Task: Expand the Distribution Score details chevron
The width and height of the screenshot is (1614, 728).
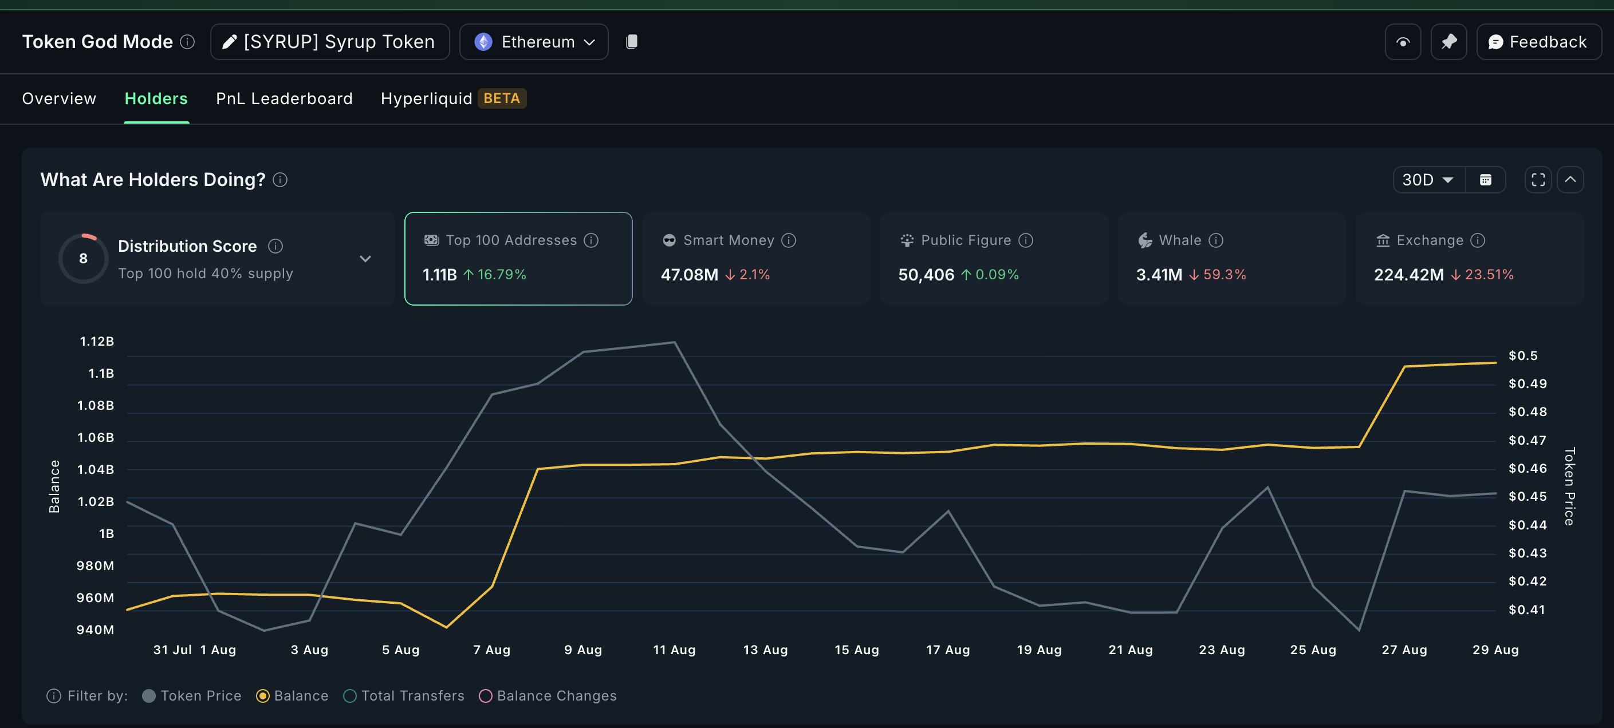Action: [x=366, y=259]
